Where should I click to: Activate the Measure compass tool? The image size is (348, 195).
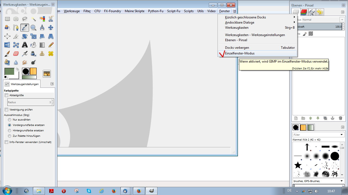point(42,28)
